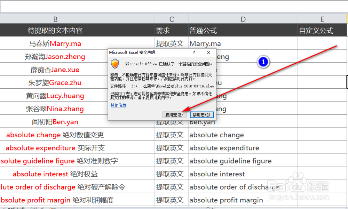Select column B header
This screenshot has width=348, height=209.
click(55, 19)
